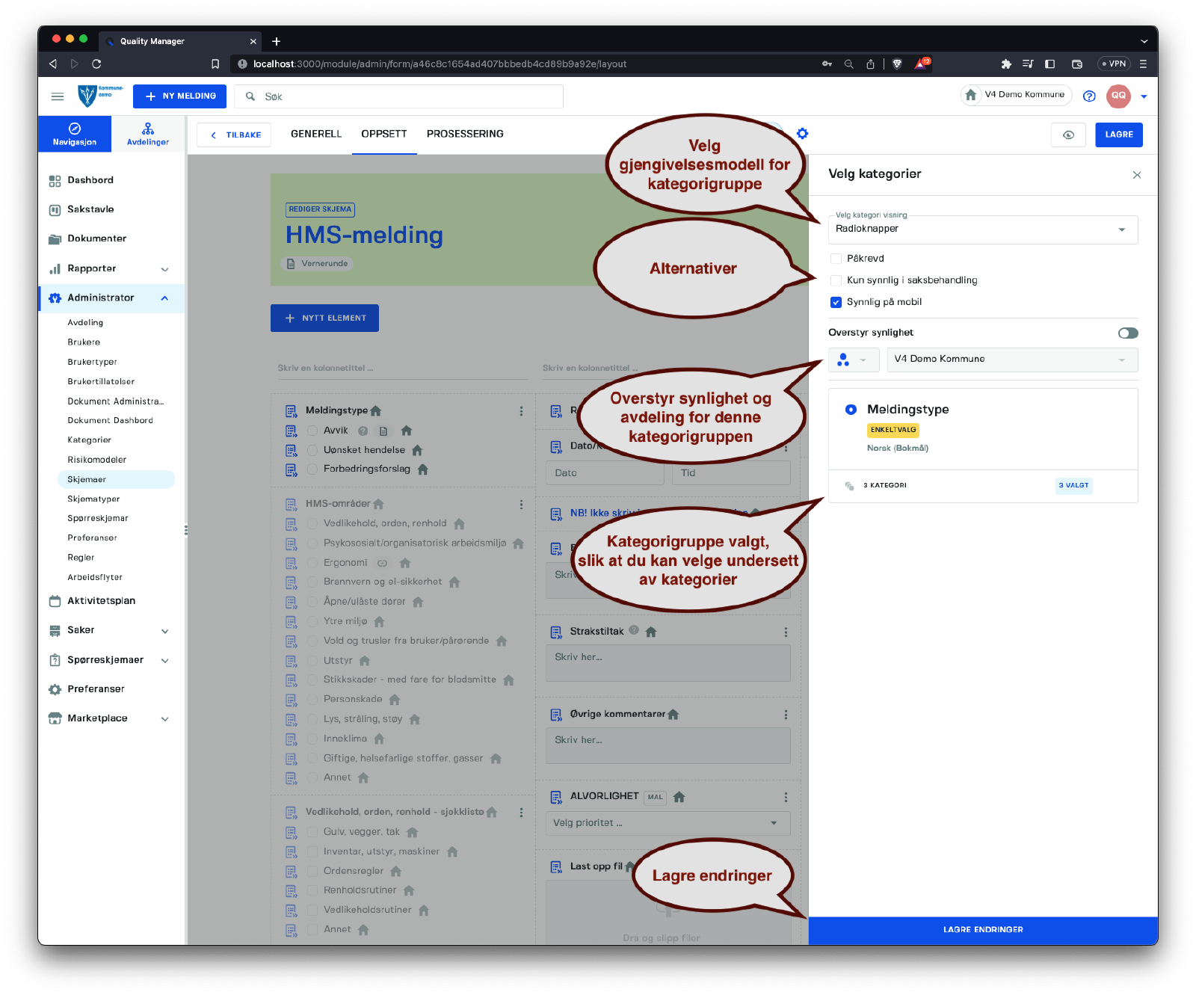
Task: Click the settings gear icon in form toolbar
Action: point(802,134)
